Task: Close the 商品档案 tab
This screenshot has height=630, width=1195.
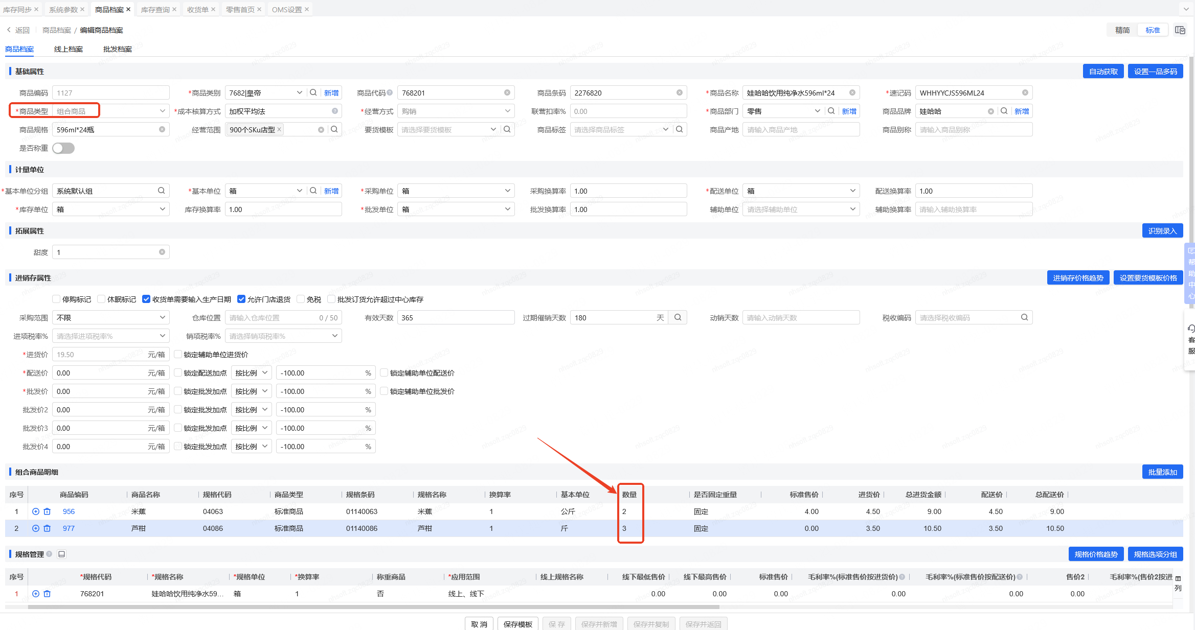Action: (128, 9)
